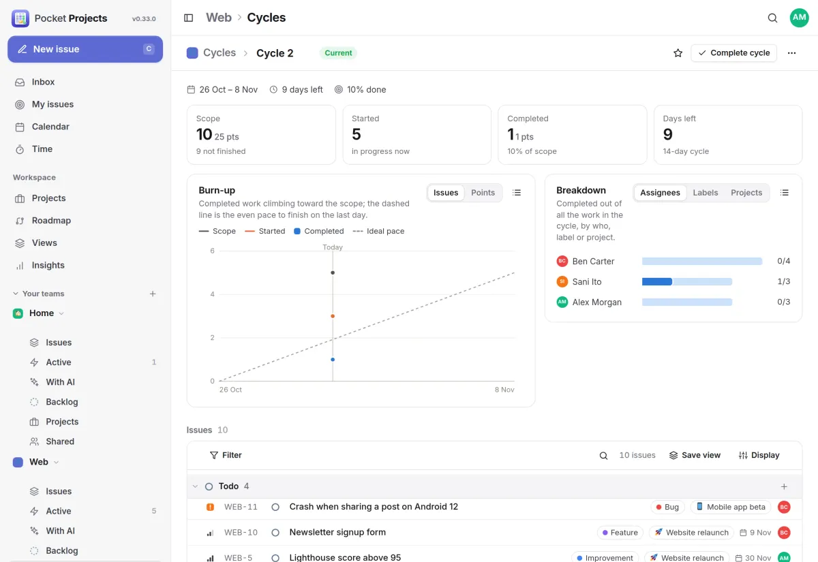Show Breakdown by Labels
This screenshot has width=818, height=562.
pyautogui.click(x=706, y=193)
